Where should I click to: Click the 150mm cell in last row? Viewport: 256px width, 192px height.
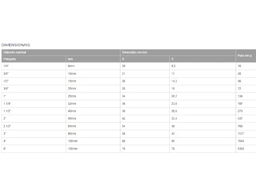[93, 149]
